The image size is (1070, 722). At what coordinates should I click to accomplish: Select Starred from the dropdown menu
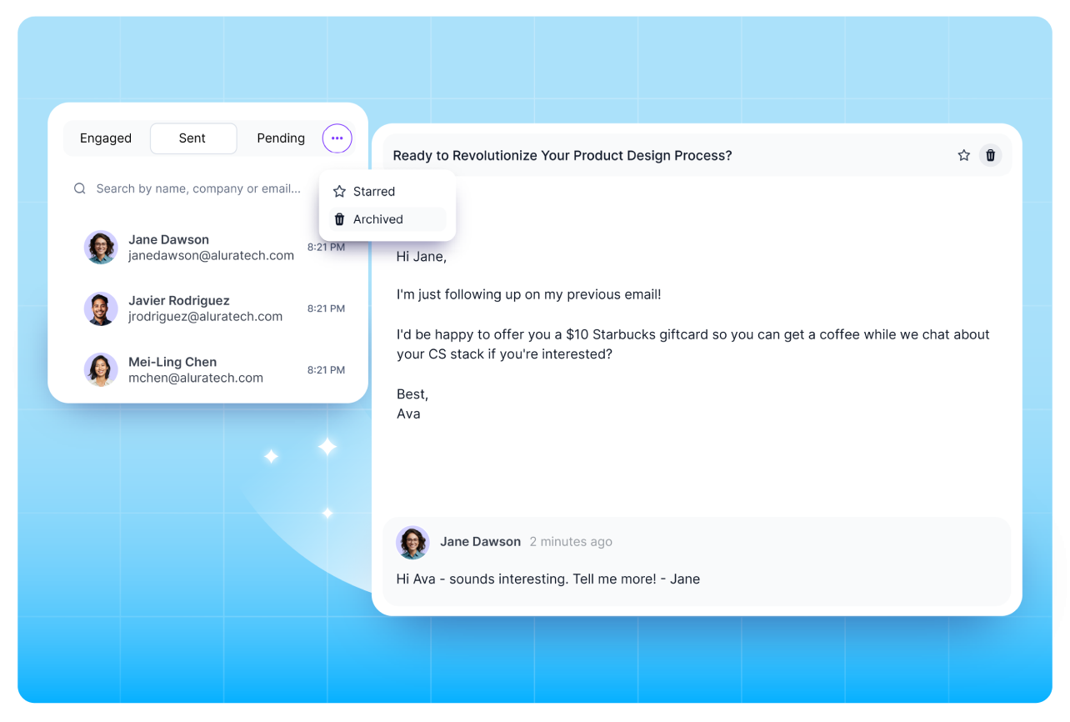tap(374, 192)
